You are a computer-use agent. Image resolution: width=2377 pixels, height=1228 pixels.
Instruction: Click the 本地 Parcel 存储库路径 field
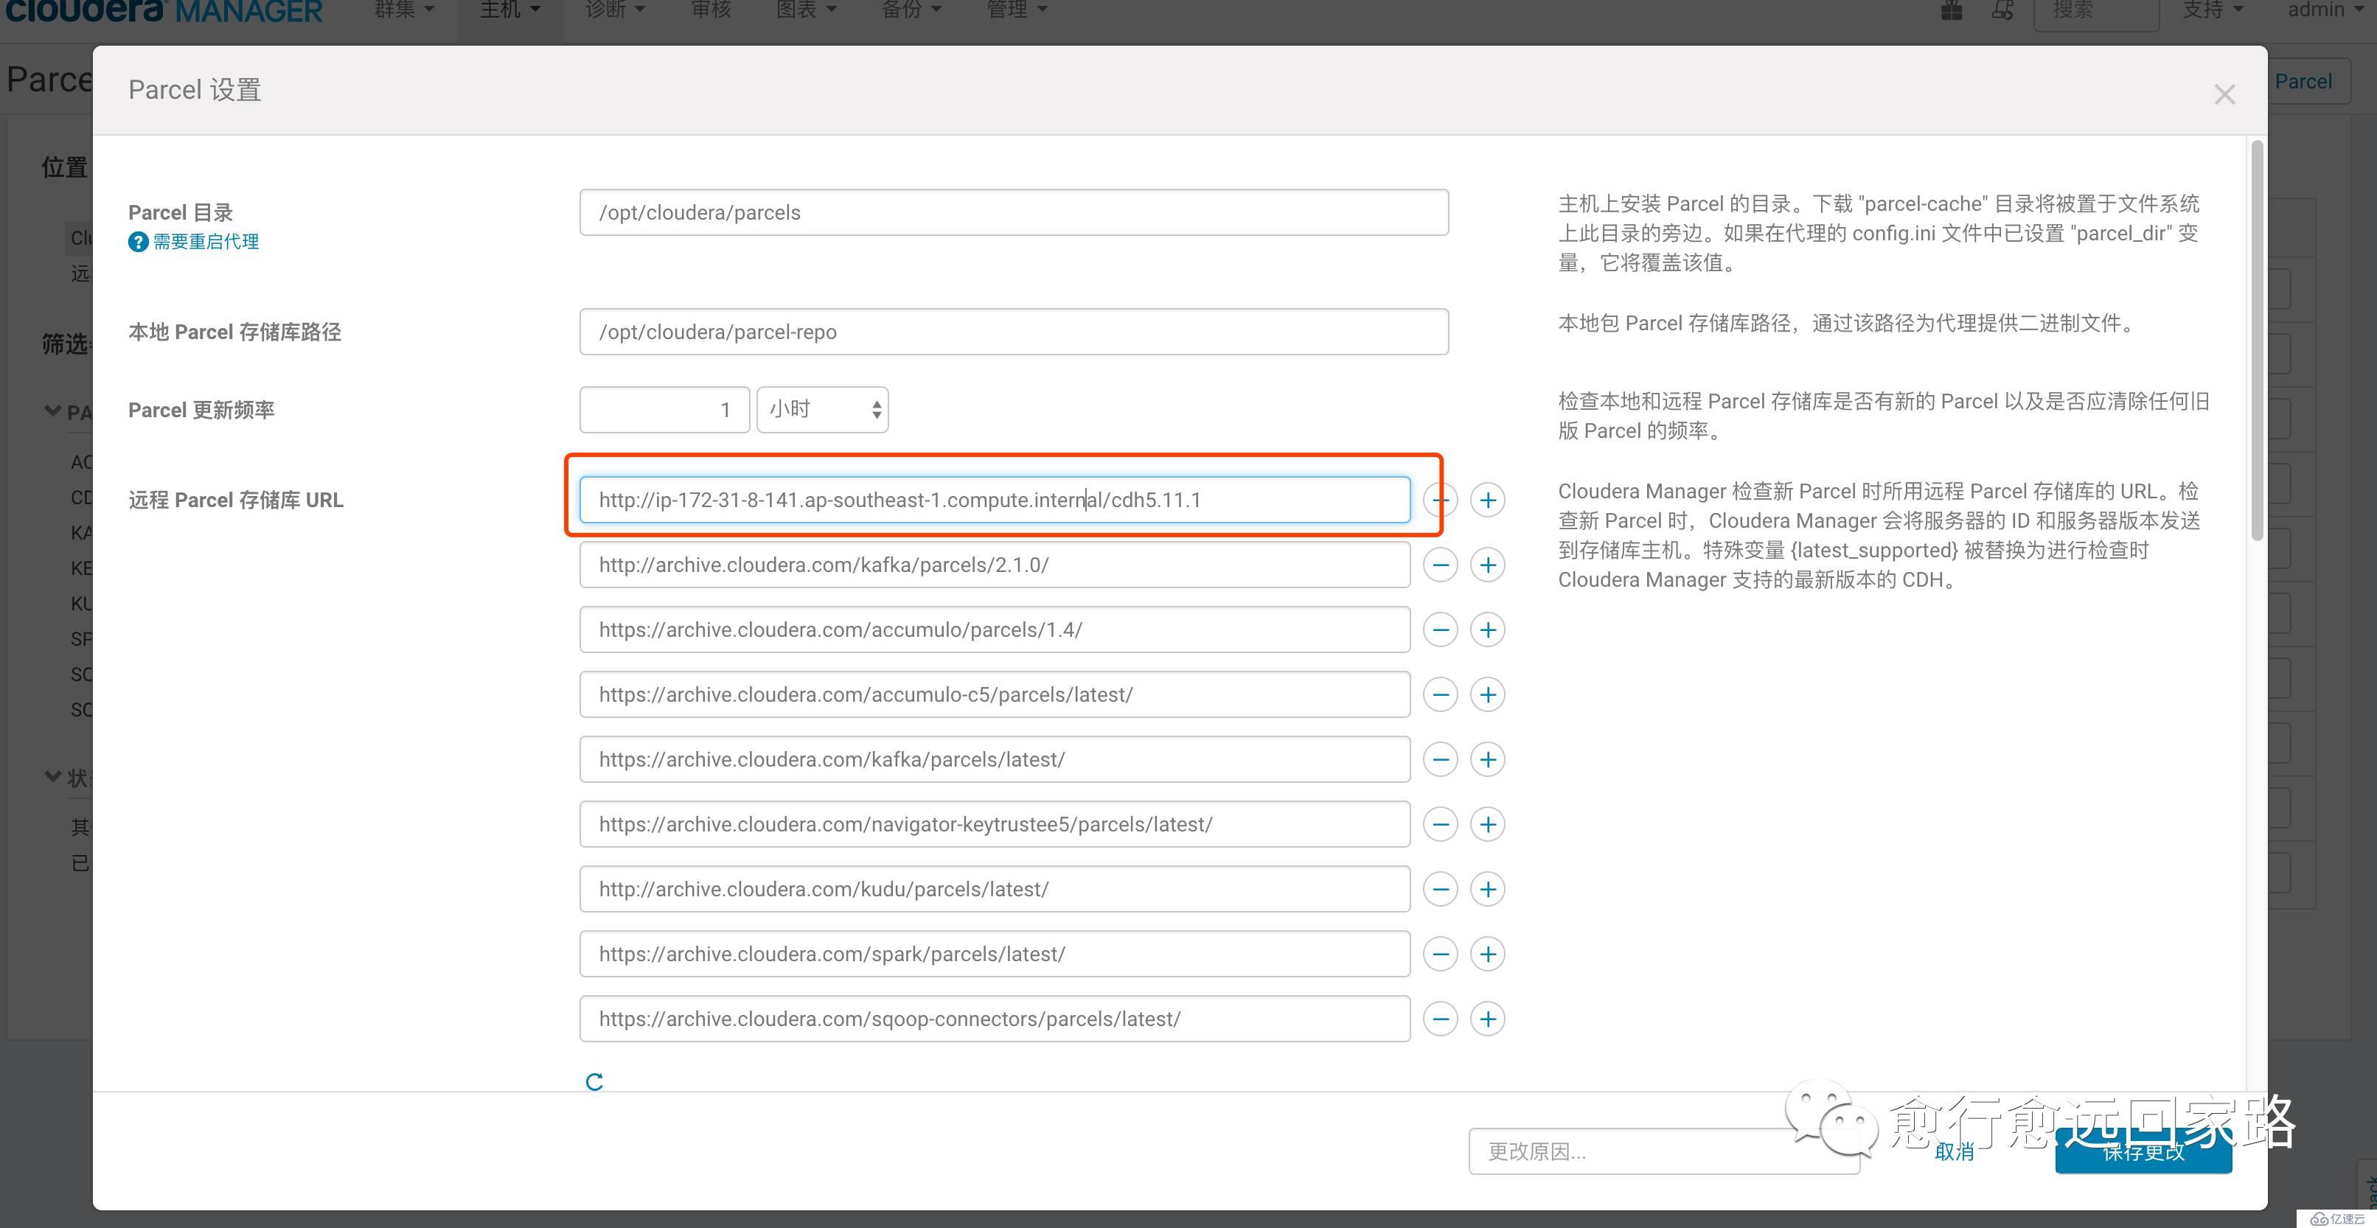coord(1014,332)
